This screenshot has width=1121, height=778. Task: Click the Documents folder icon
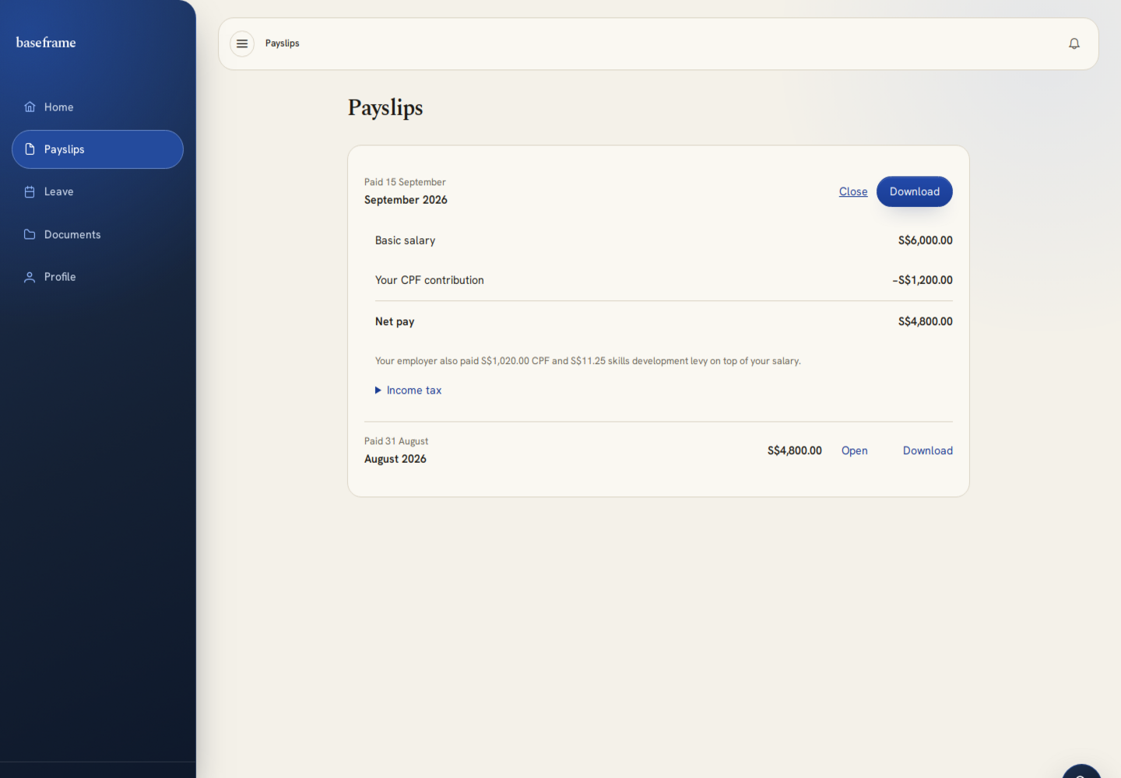pos(30,234)
